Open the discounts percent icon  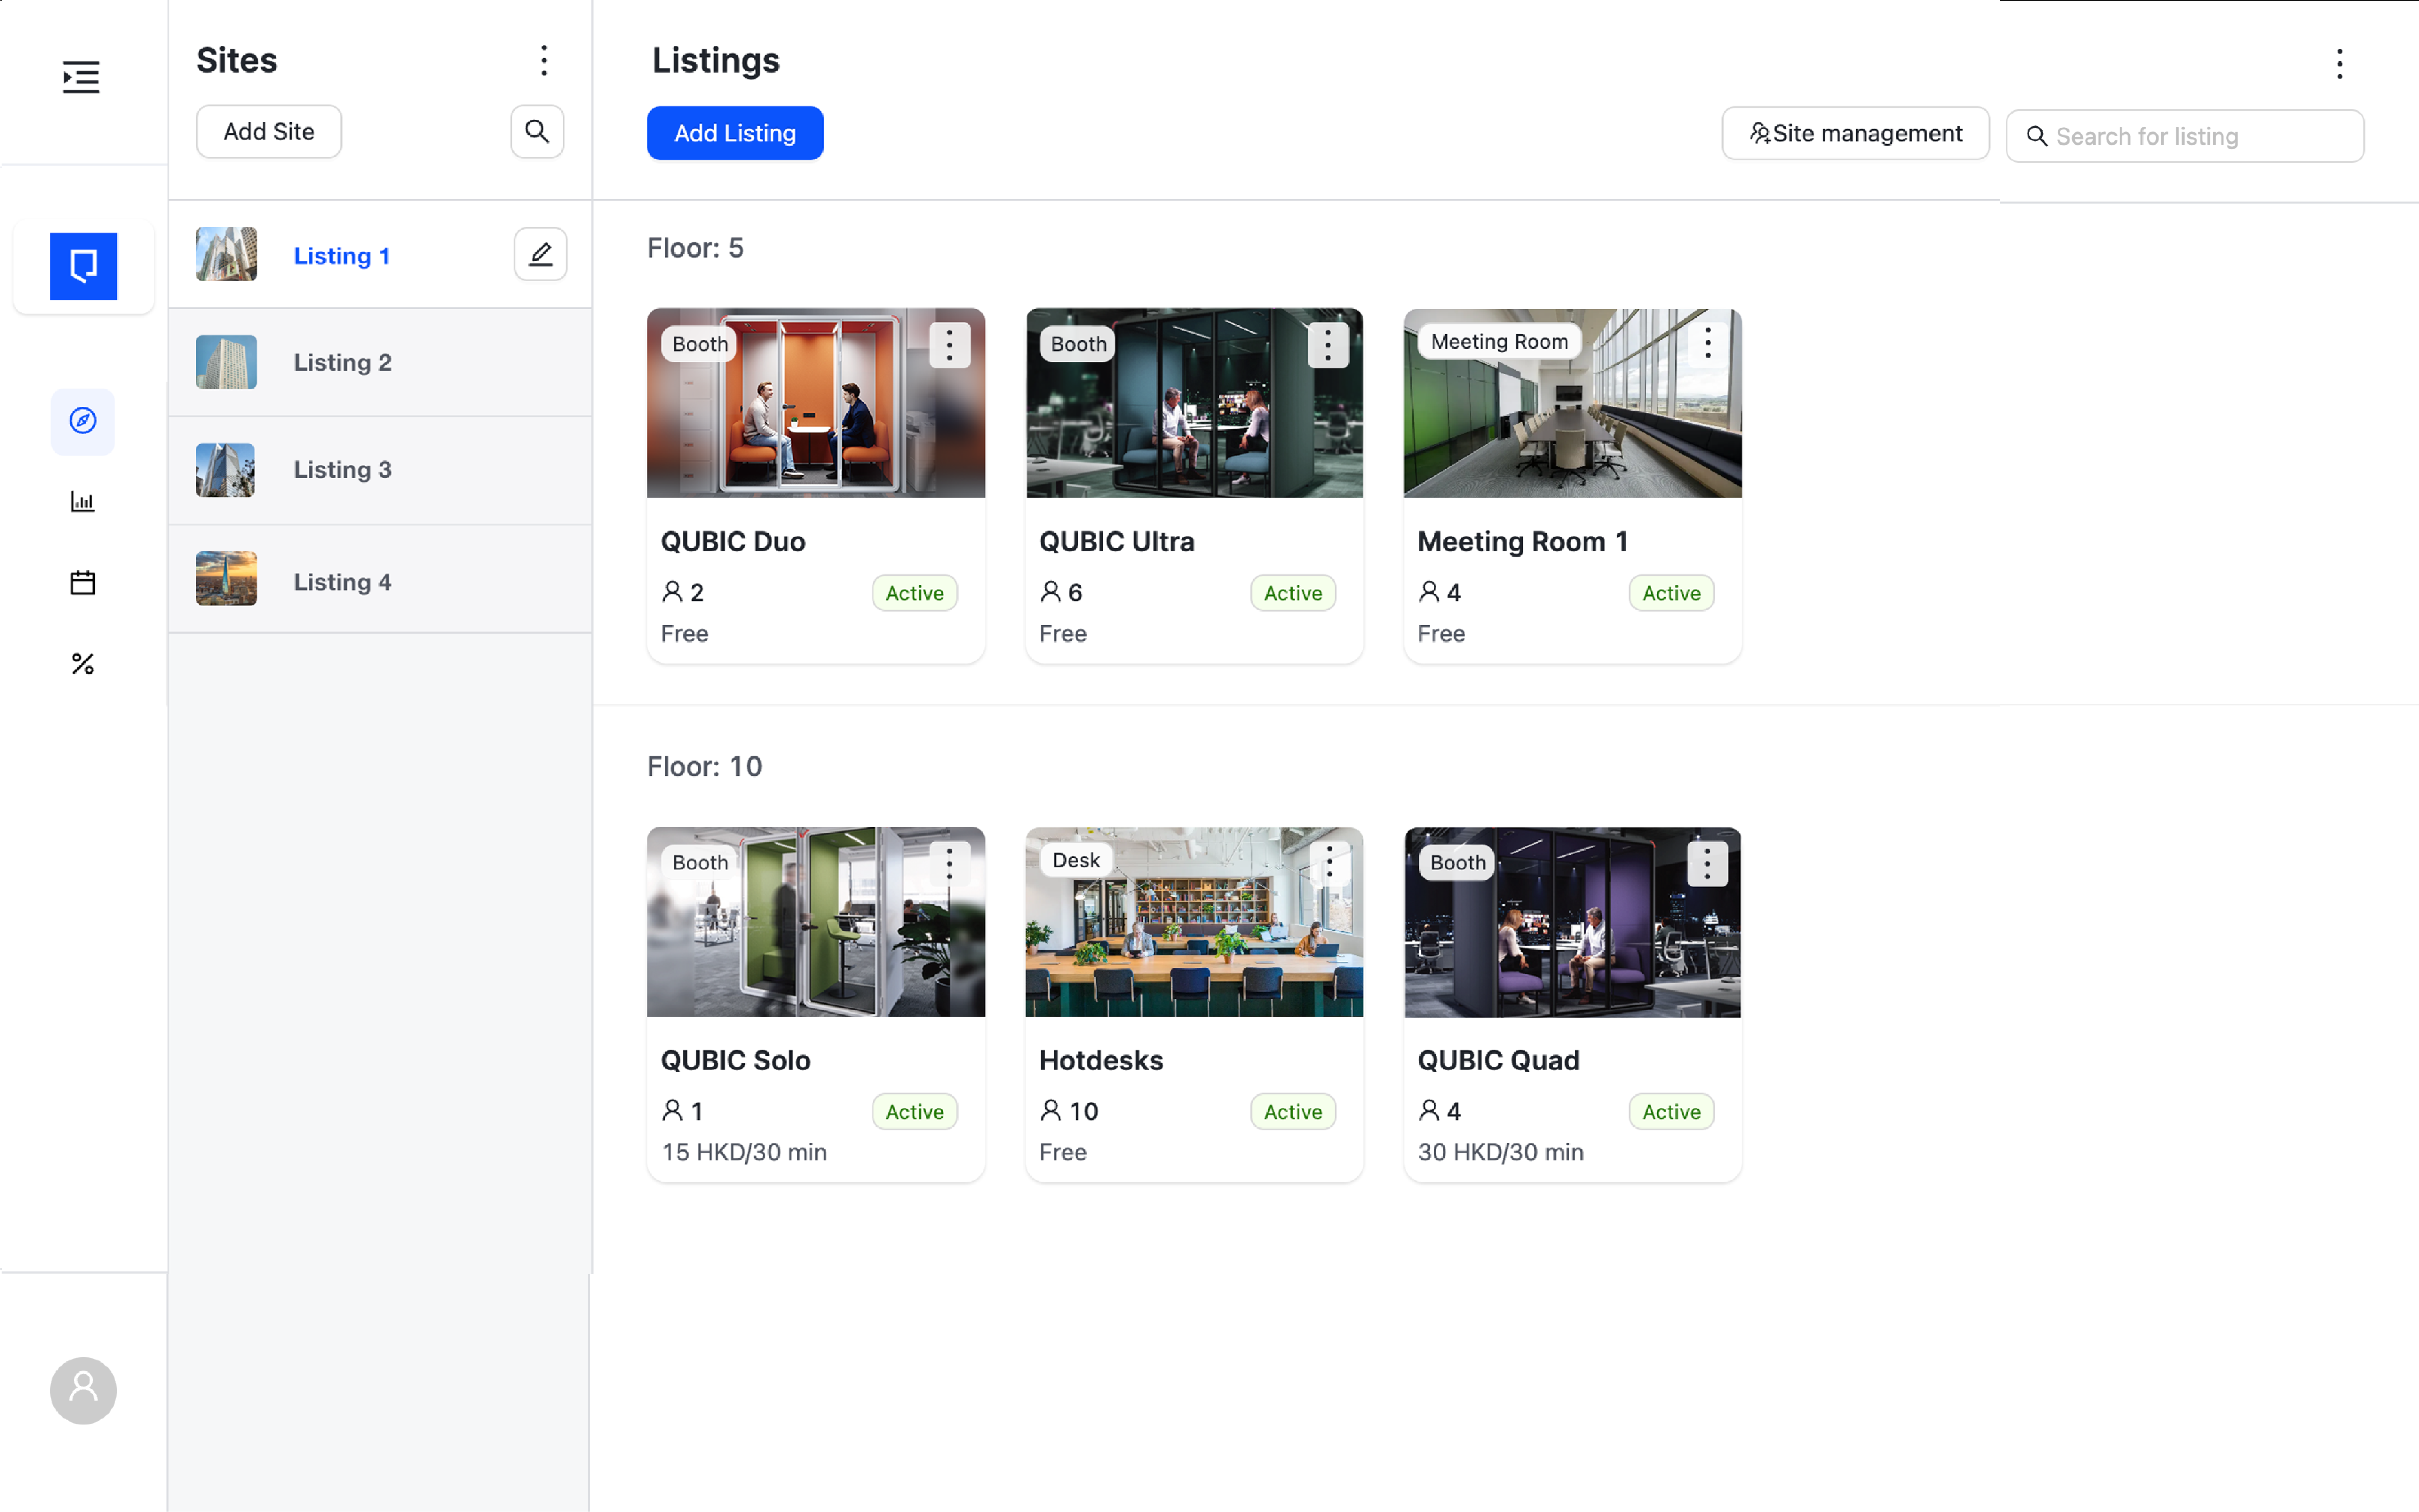83,663
